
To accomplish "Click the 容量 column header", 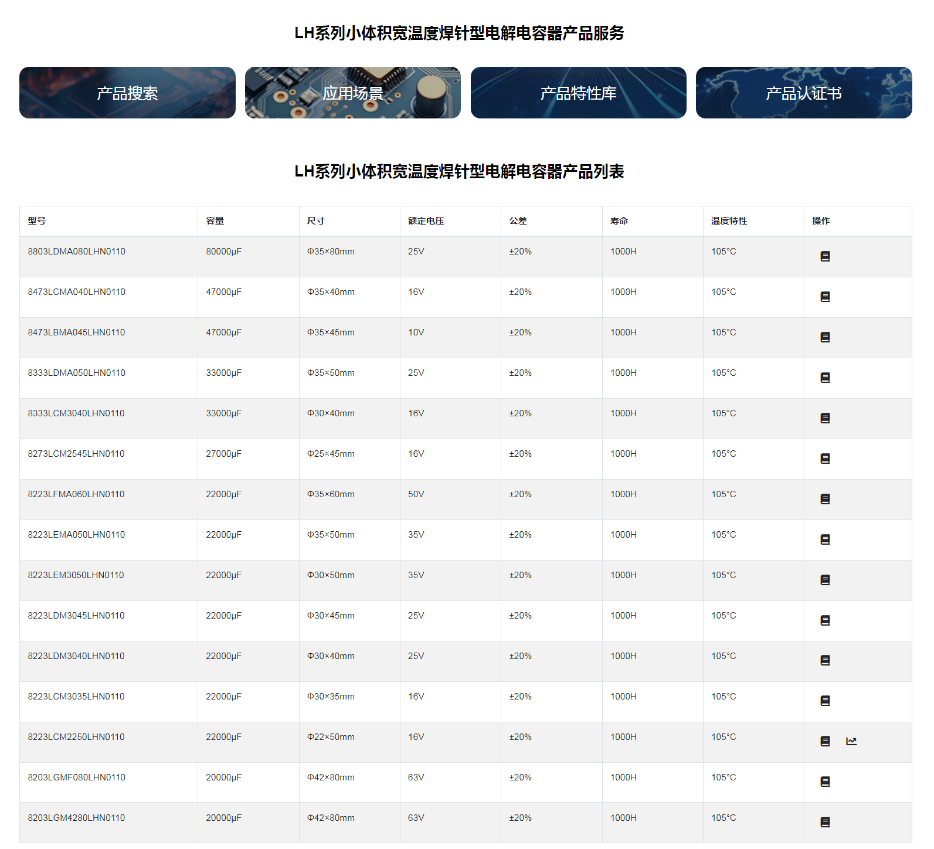I will (x=215, y=221).
